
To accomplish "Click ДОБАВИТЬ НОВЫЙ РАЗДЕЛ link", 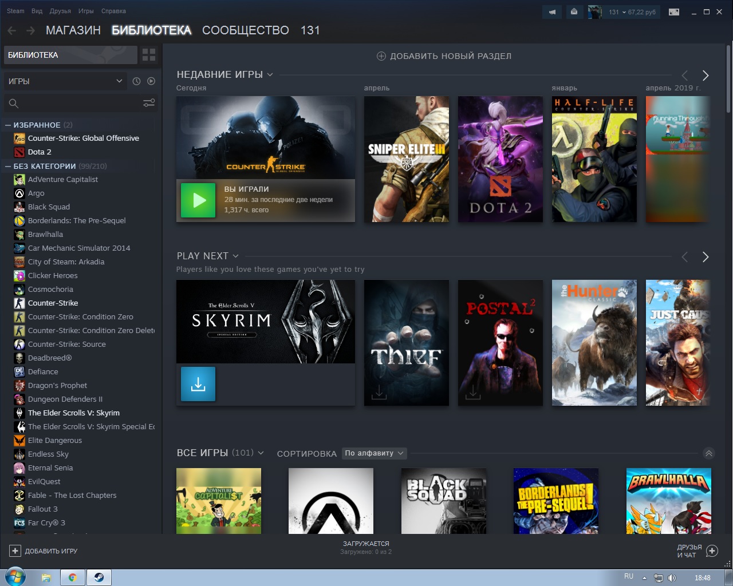I will point(451,56).
